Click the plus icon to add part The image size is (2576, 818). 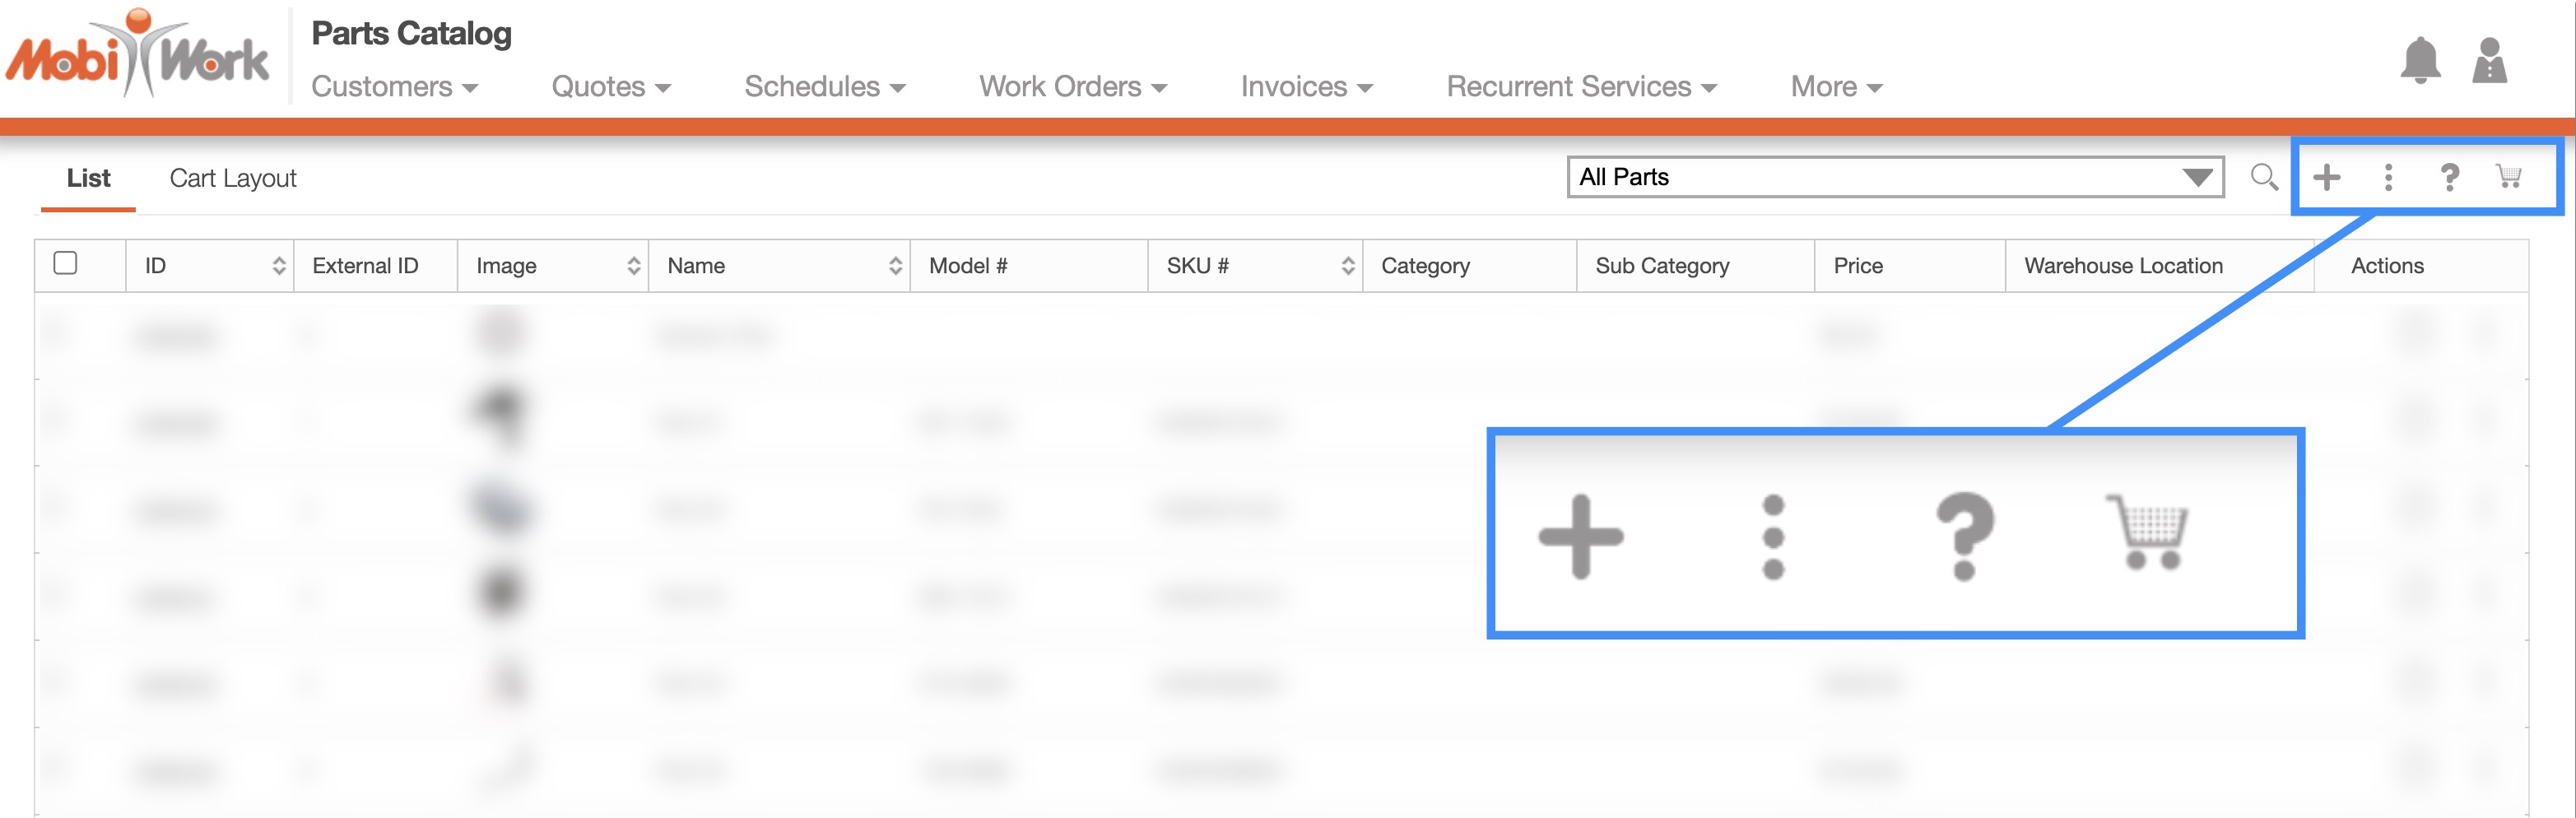2326,178
